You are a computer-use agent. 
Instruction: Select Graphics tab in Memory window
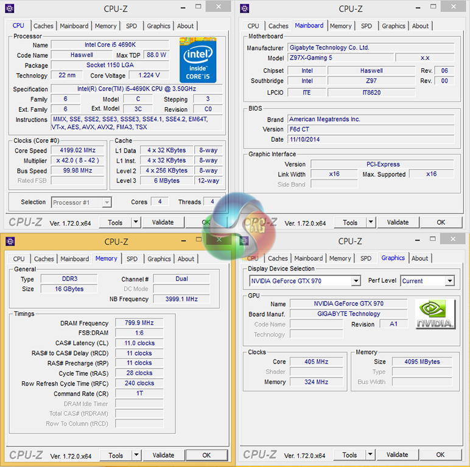coord(159,259)
